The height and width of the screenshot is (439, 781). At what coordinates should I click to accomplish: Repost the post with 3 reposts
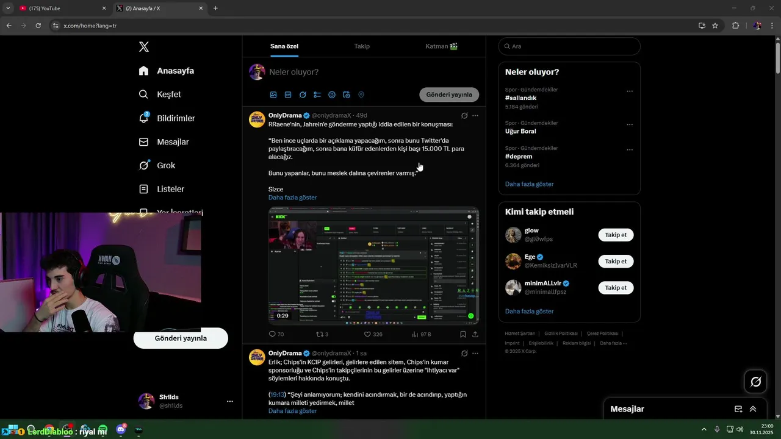coord(322,334)
